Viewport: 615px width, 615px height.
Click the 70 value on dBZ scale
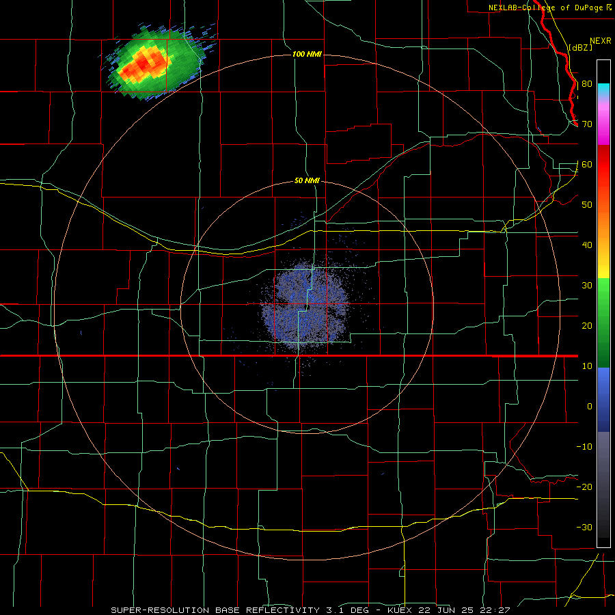pos(587,124)
